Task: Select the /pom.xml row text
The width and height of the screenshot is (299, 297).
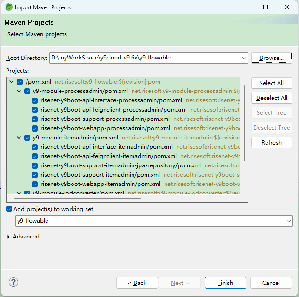Action: point(38,82)
